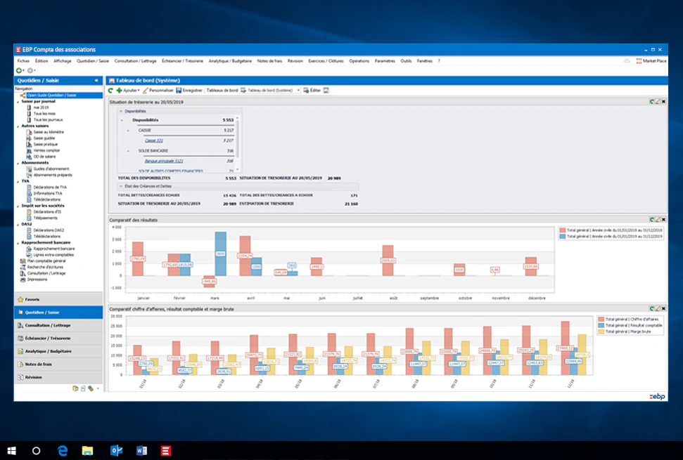Collapse the Quotidien / Saisie navigation pane arrow
Image resolution: width=683 pixels, height=460 pixels.
(x=96, y=81)
